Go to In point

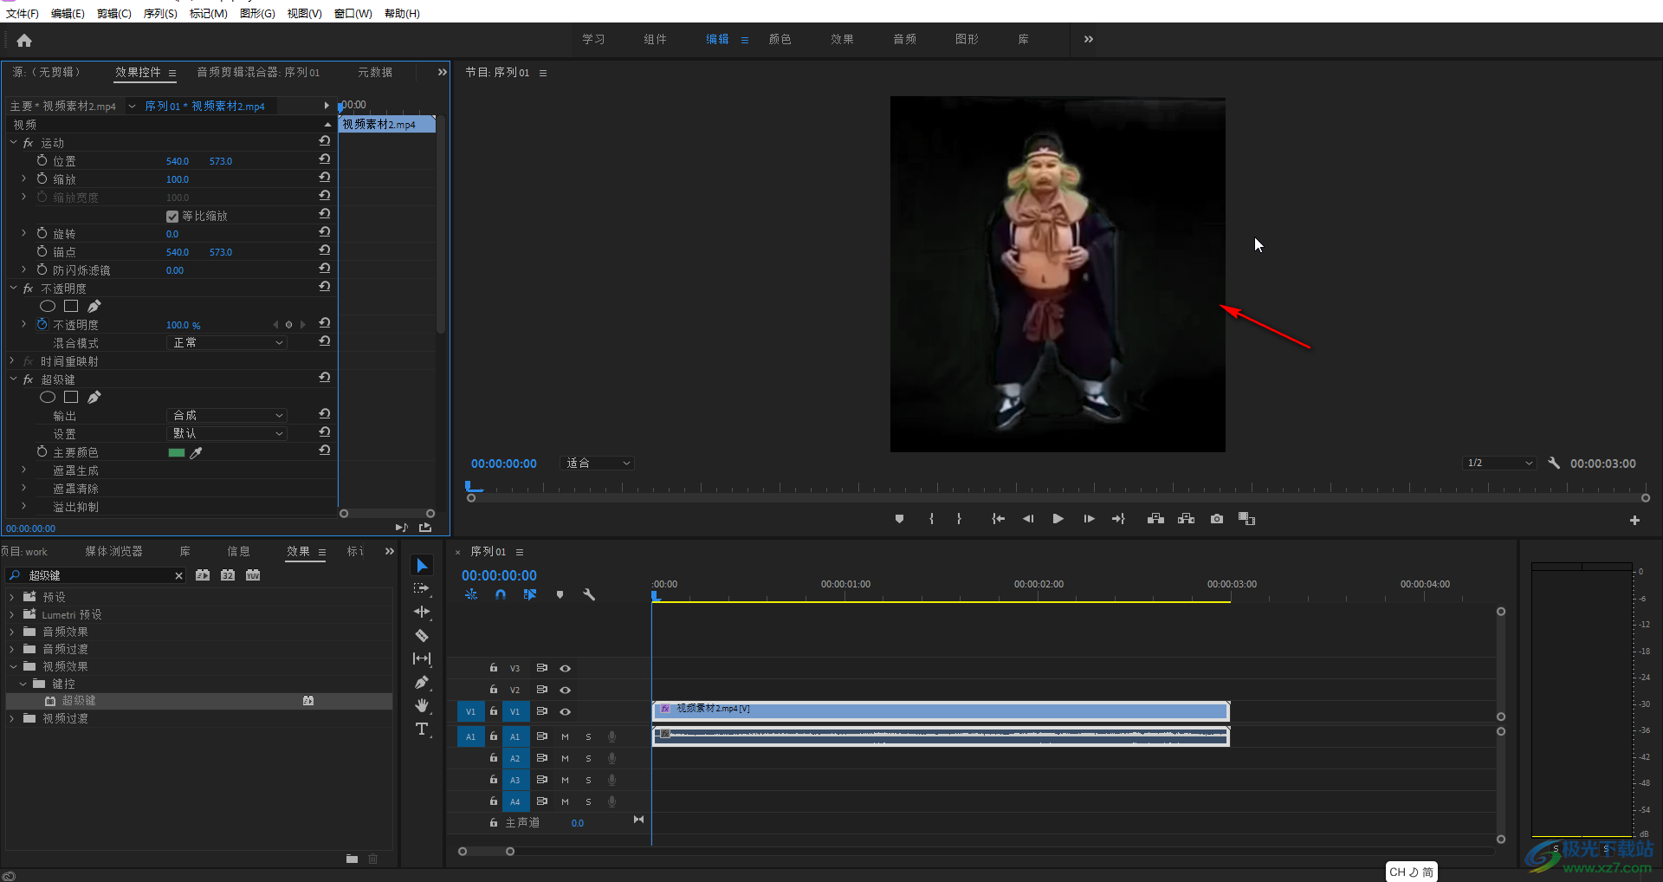point(998,519)
